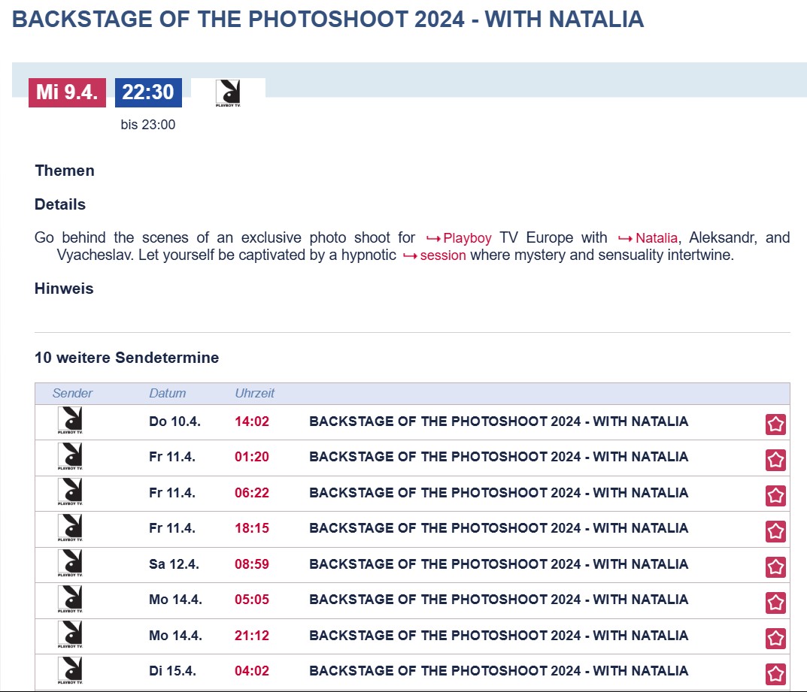Image resolution: width=807 pixels, height=692 pixels.
Task: Favorite the Do 10.4. 14:02 airing star
Action: [x=775, y=425]
